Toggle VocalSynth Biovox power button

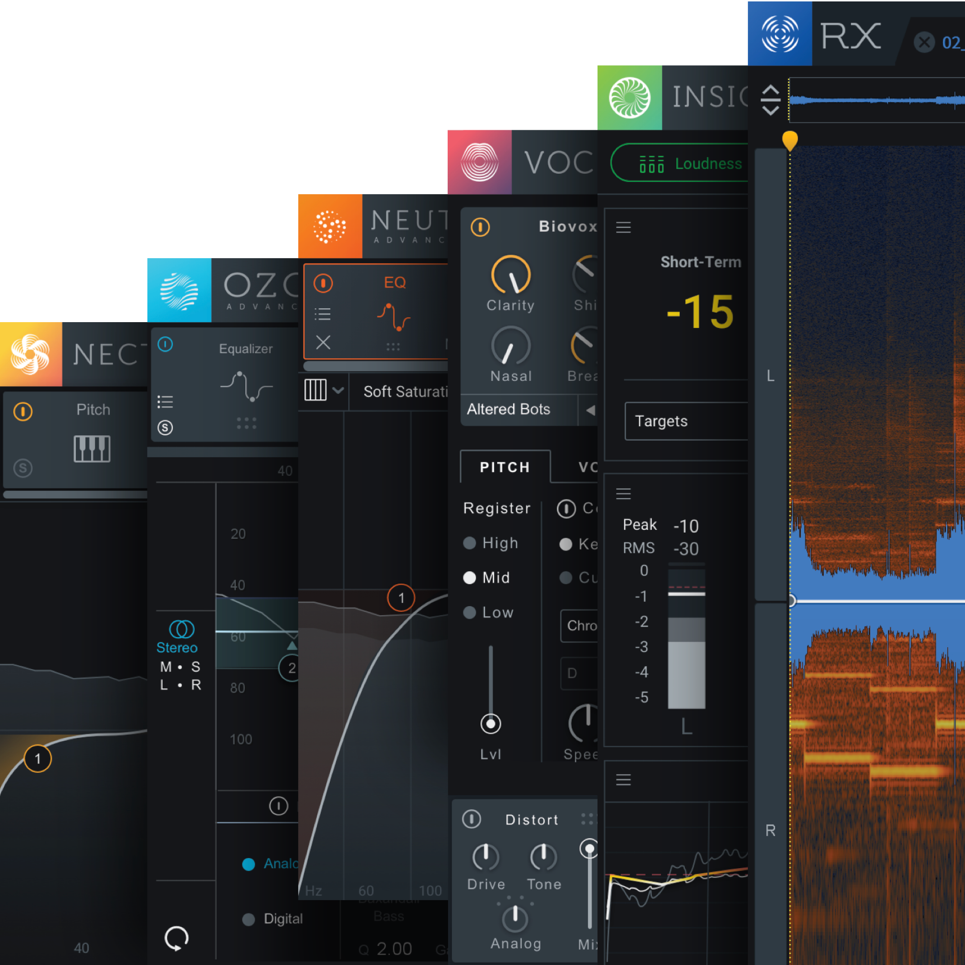pos(480,227)
